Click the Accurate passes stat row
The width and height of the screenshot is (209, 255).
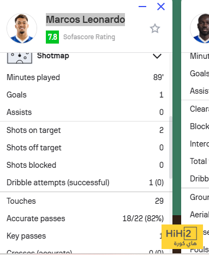click(x=85, y=218)
